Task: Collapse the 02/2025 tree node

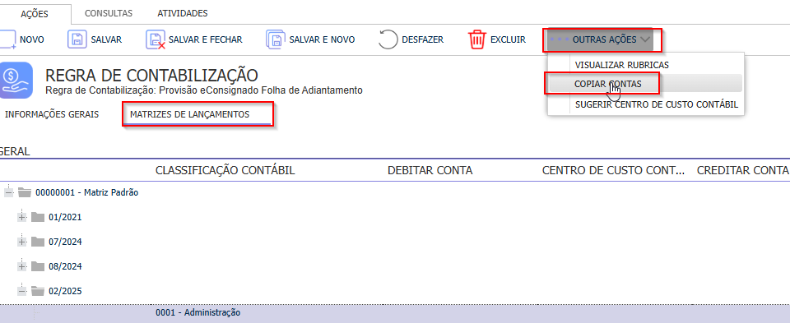Action: point(21,290)
